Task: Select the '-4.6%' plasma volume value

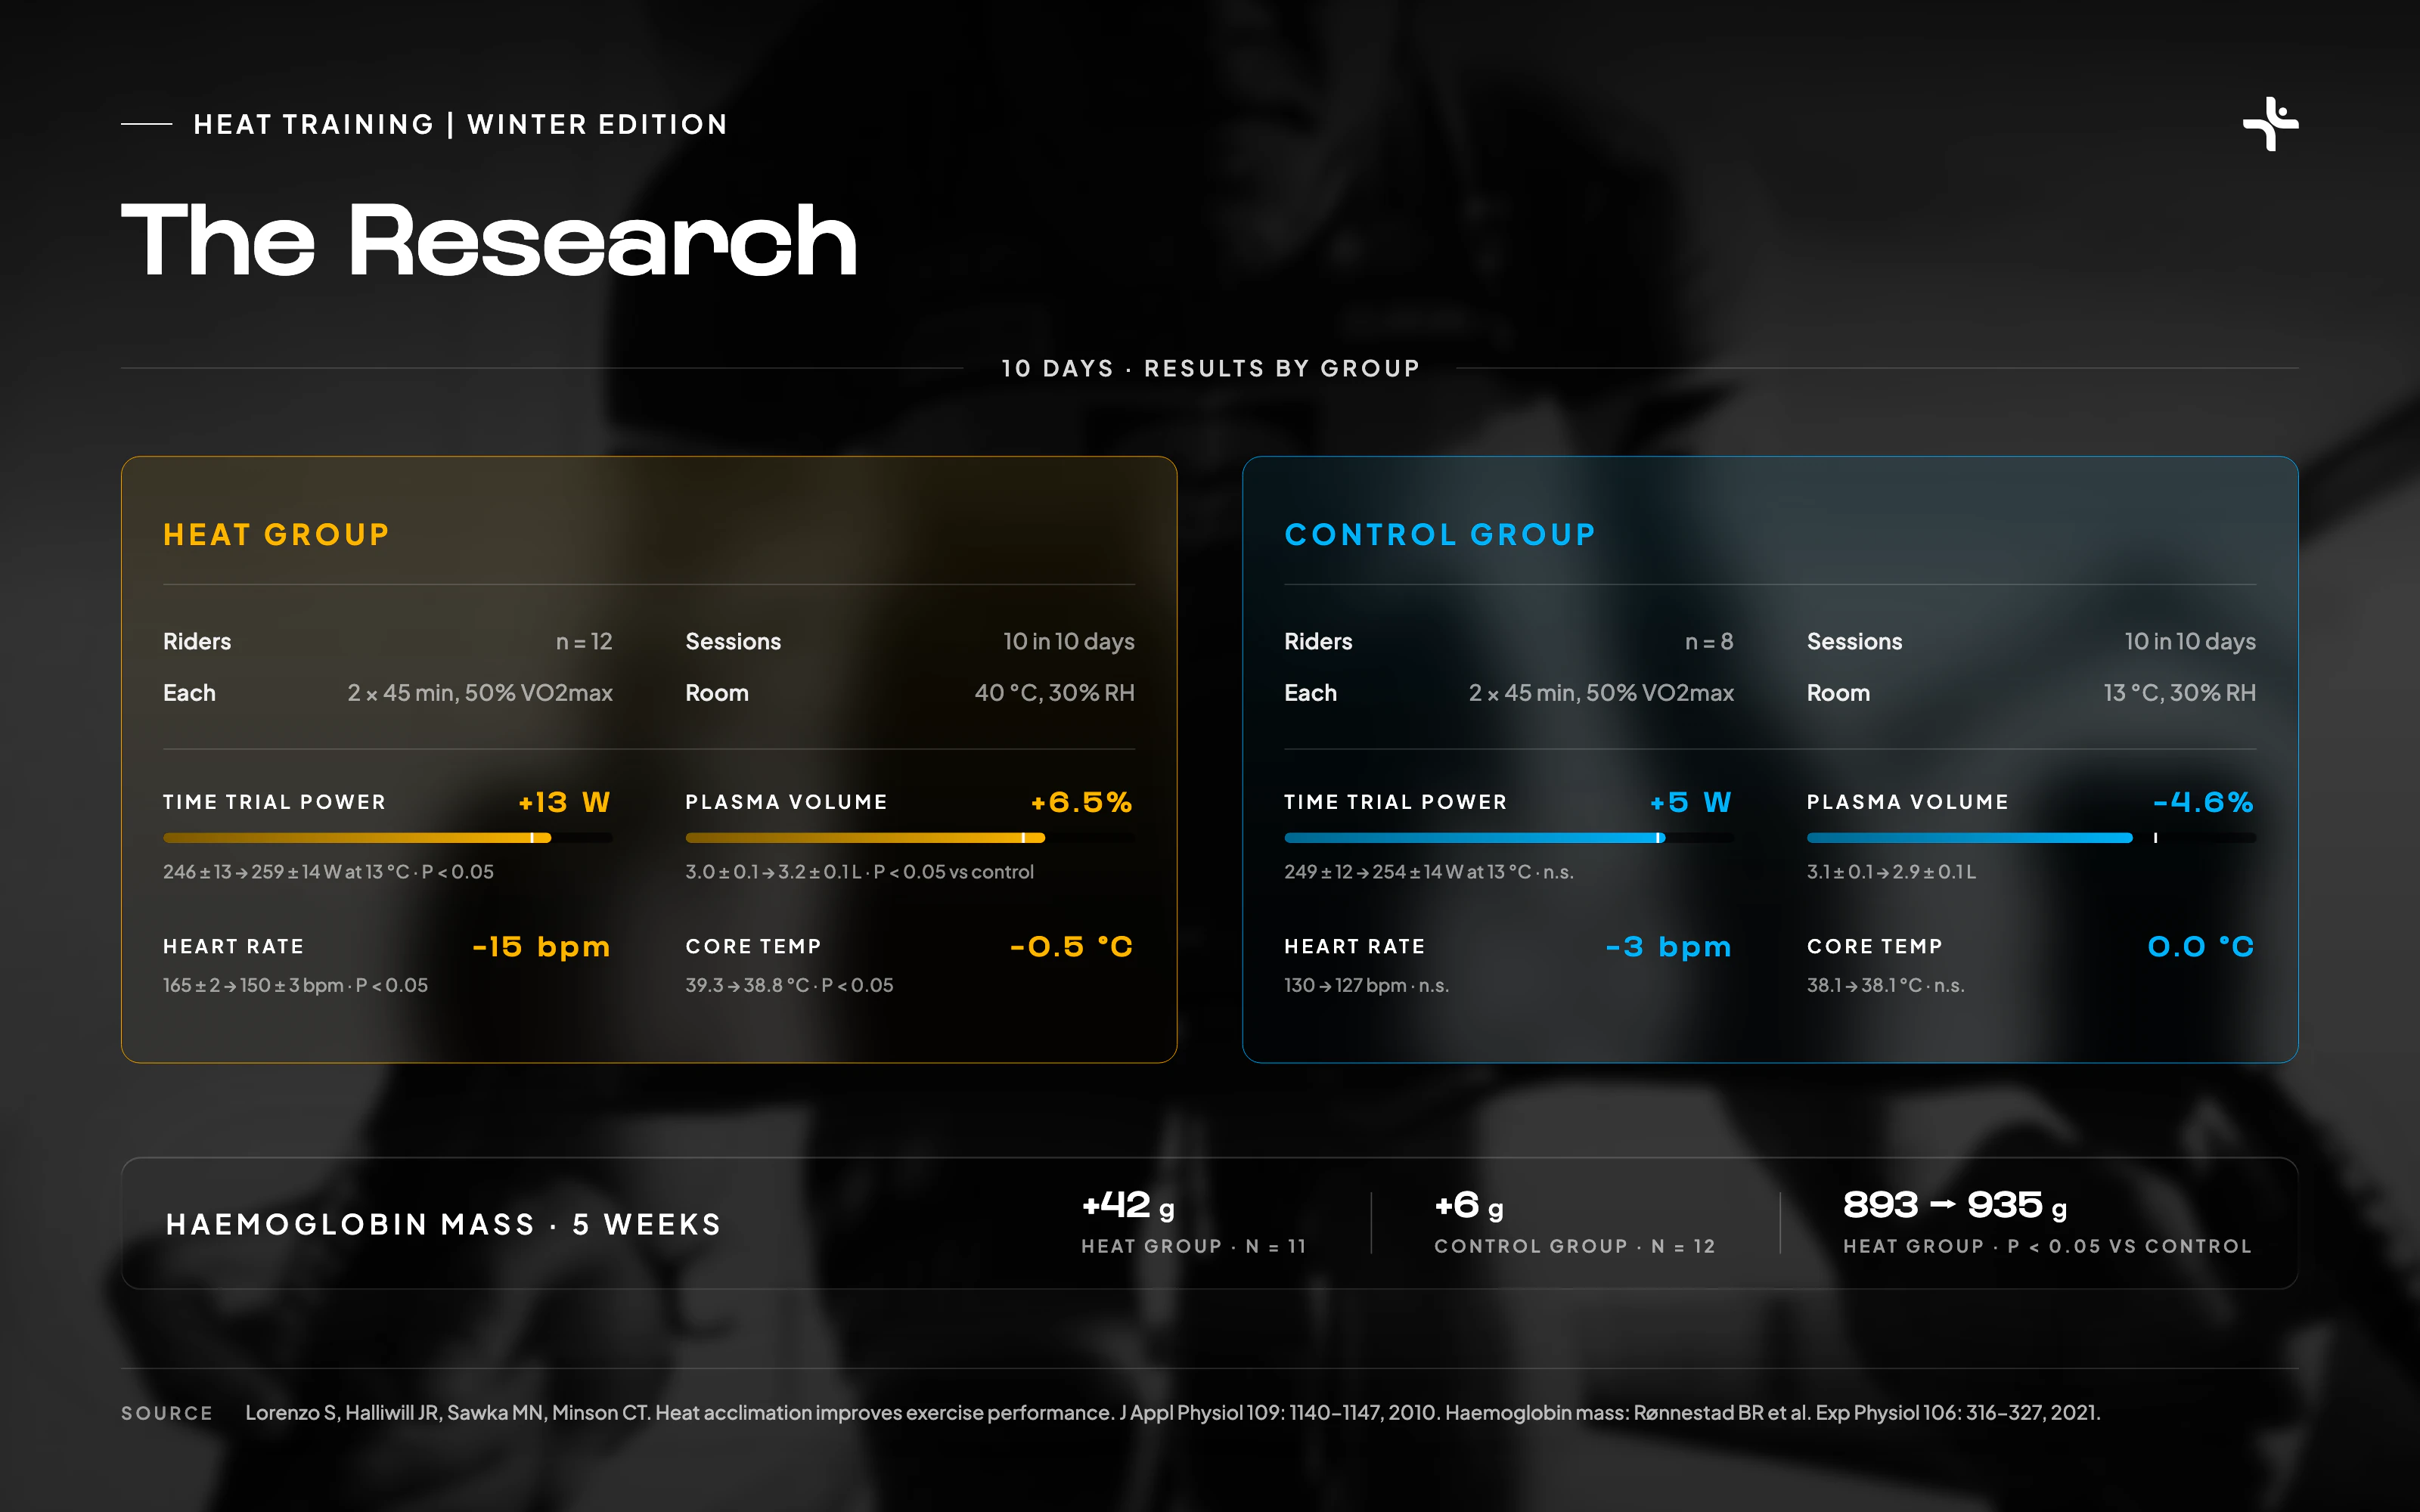Action: (x=2203, y=802)
